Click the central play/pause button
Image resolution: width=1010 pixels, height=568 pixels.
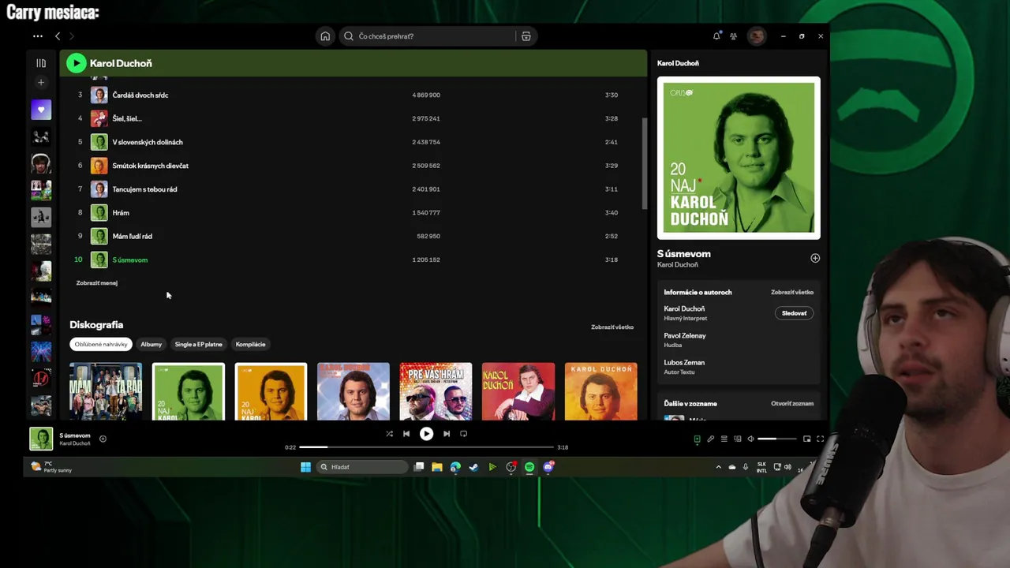point(426,433)
